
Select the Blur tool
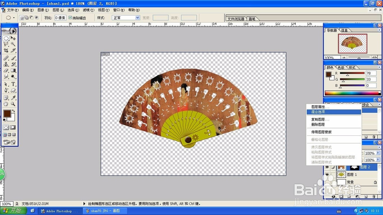6,77
